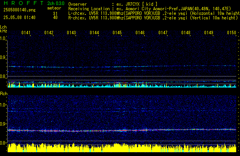Click the Rch 0.9 frequency axis label
The height and width of the screenshot is (156, 240).
pos(3,124)
